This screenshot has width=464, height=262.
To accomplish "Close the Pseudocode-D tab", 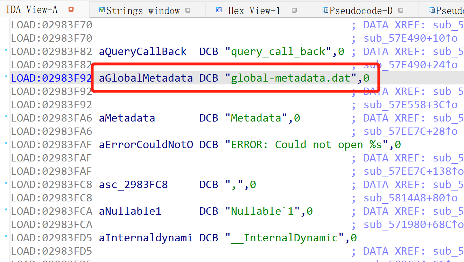I will (x=401, y=11).
